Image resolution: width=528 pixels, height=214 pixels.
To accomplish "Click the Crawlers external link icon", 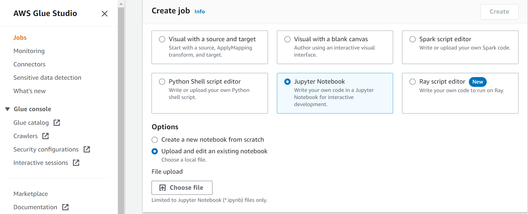I will coord(45,136).
